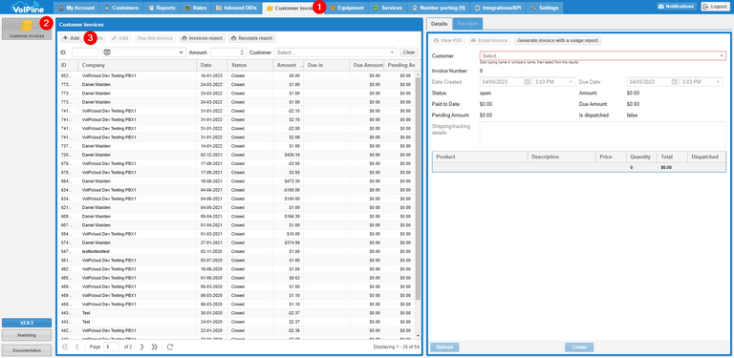Select the invoice dated 14-01-2022
The image size is (734, 358).
click(237, 146)
